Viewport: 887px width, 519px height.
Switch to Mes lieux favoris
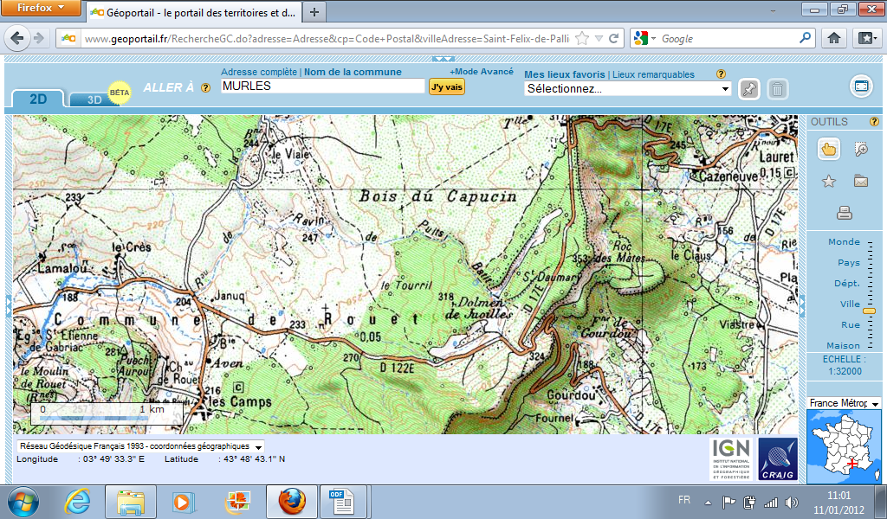pos(565,74)
